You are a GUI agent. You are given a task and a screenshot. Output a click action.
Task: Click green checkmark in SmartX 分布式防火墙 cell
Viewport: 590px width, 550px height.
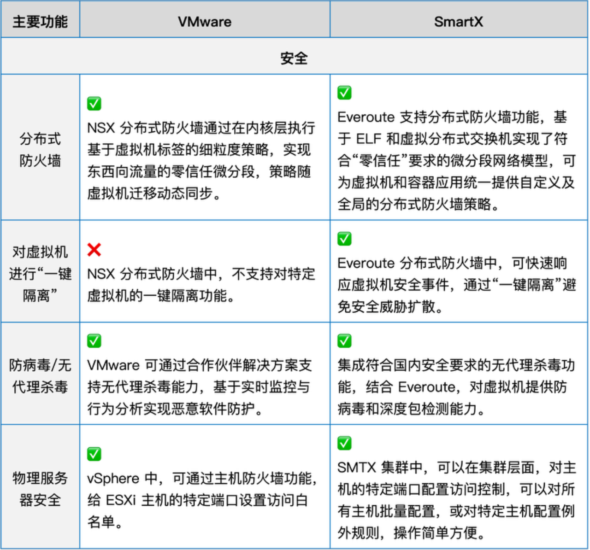[344, 93]
